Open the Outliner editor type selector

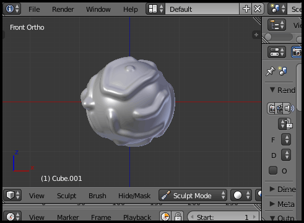[x=277, y=25]
